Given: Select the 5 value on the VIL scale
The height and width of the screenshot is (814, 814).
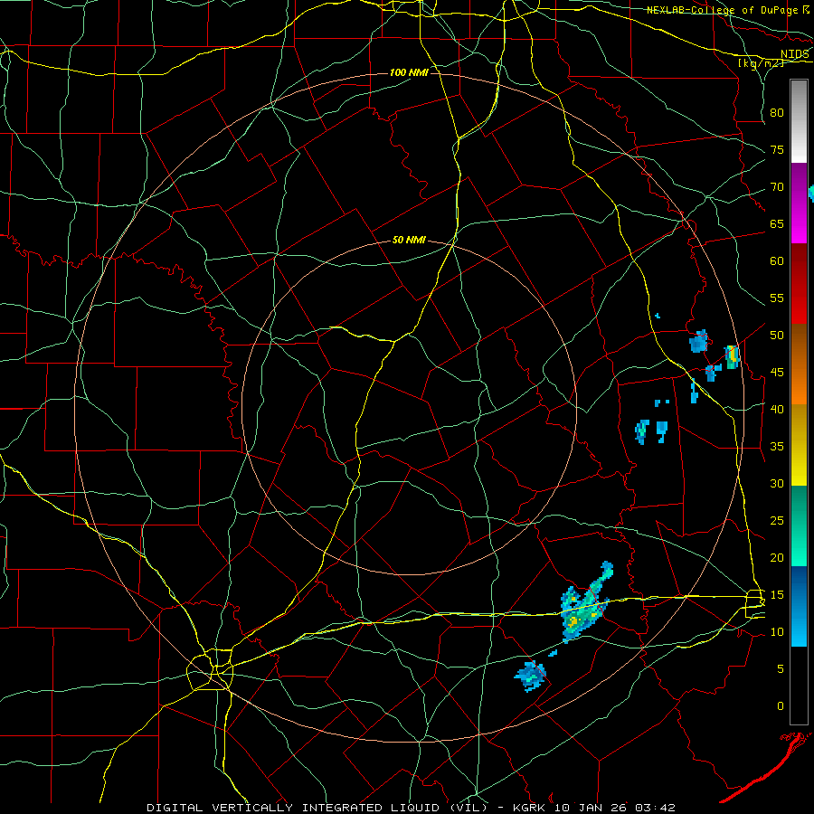Looking at the screenshot, I should click(x=781, y=668).
